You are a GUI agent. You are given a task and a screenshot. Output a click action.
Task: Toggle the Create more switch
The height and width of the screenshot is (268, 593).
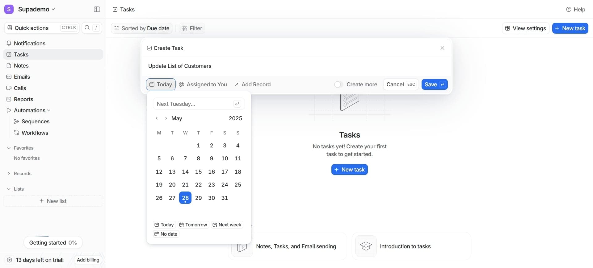[339, 85]
